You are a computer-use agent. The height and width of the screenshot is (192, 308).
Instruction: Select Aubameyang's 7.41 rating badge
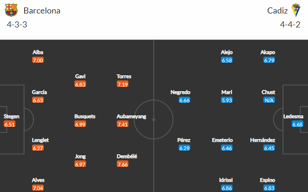click(122, 124)
